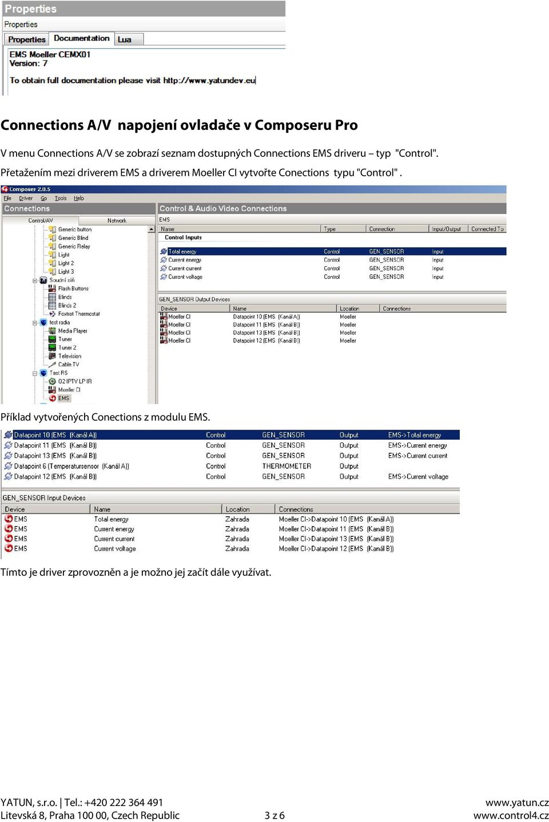
Task: Click the Connections header in input devices
Action: 367,509
